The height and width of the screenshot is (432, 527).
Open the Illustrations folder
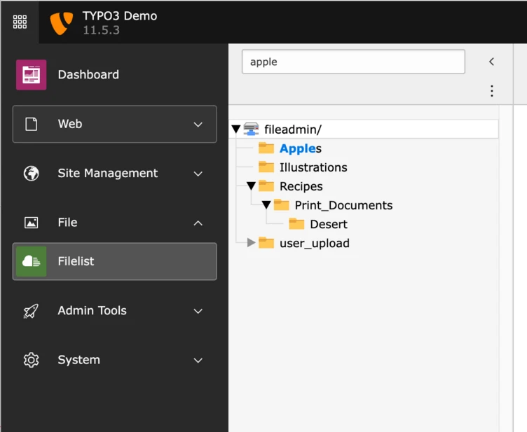[x=313, y=167]
